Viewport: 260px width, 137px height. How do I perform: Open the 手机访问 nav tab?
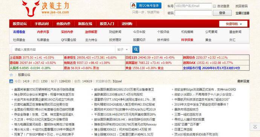pyautogui.click(x=41, y=24)
